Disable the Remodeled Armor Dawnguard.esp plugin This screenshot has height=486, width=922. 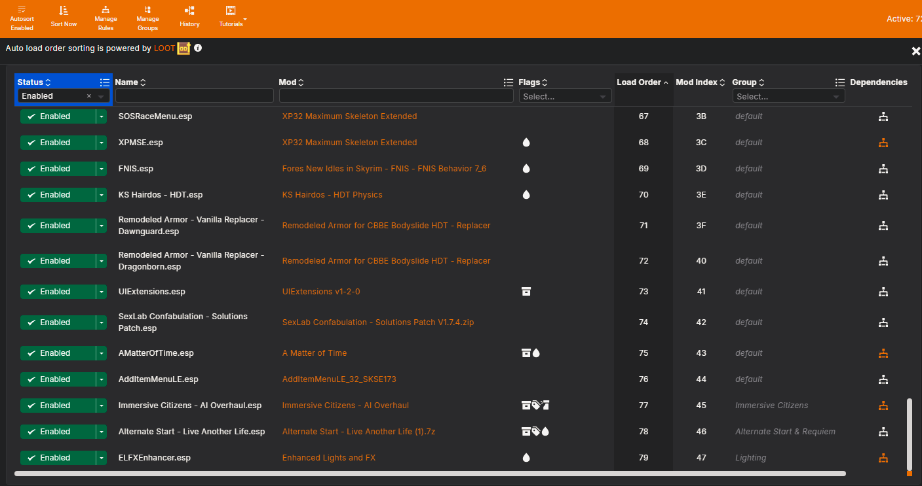(58, 226)
